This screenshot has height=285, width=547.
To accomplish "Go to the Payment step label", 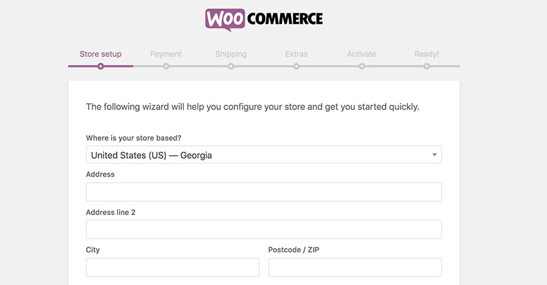I will (x=166, y=54).
